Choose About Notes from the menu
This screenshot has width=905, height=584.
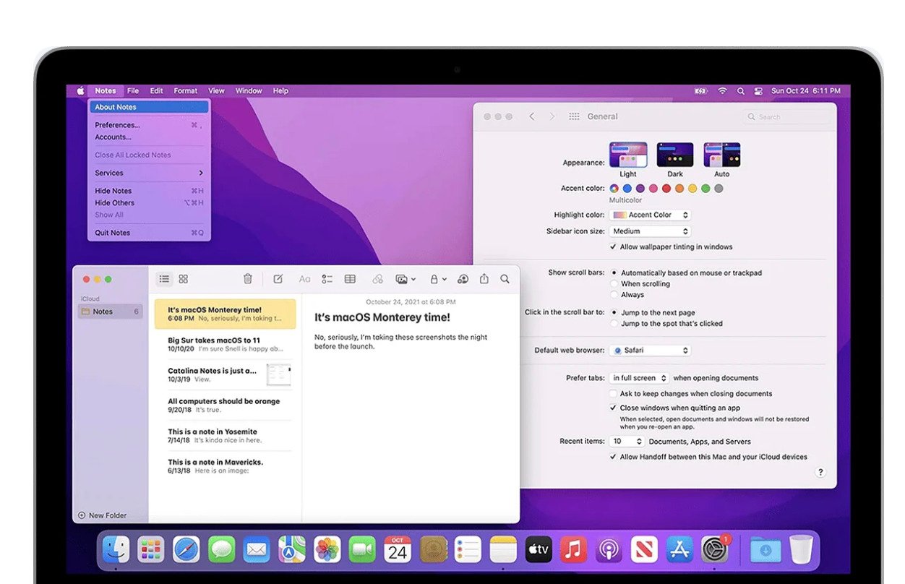(149, 107)
